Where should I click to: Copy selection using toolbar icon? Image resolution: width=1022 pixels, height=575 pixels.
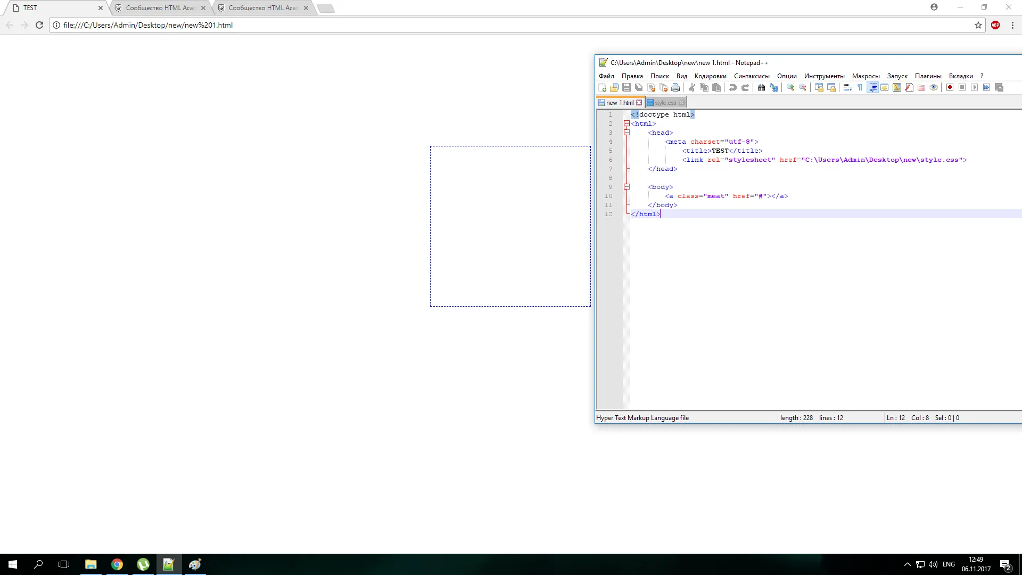704,87
